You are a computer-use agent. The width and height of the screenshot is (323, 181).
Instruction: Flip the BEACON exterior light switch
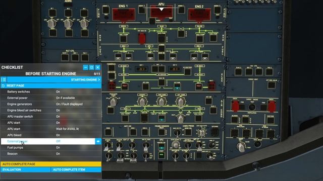119,146
